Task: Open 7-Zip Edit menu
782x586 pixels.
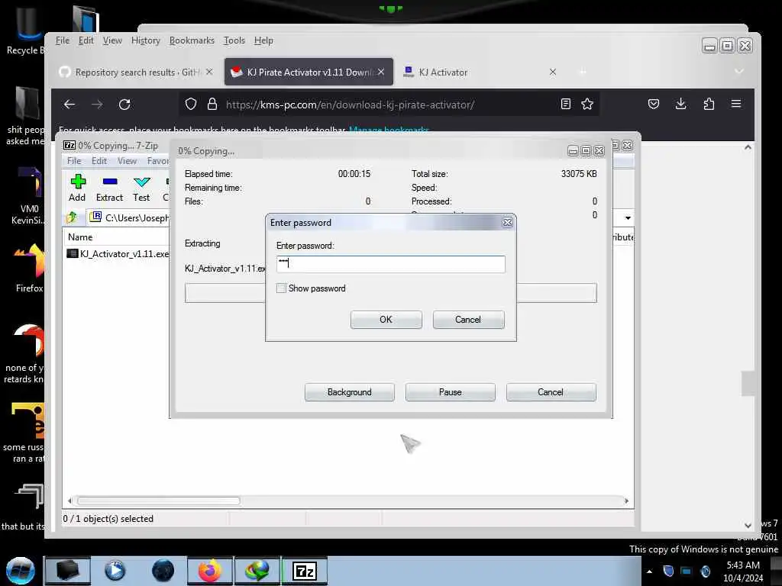Action: [99, 160]
